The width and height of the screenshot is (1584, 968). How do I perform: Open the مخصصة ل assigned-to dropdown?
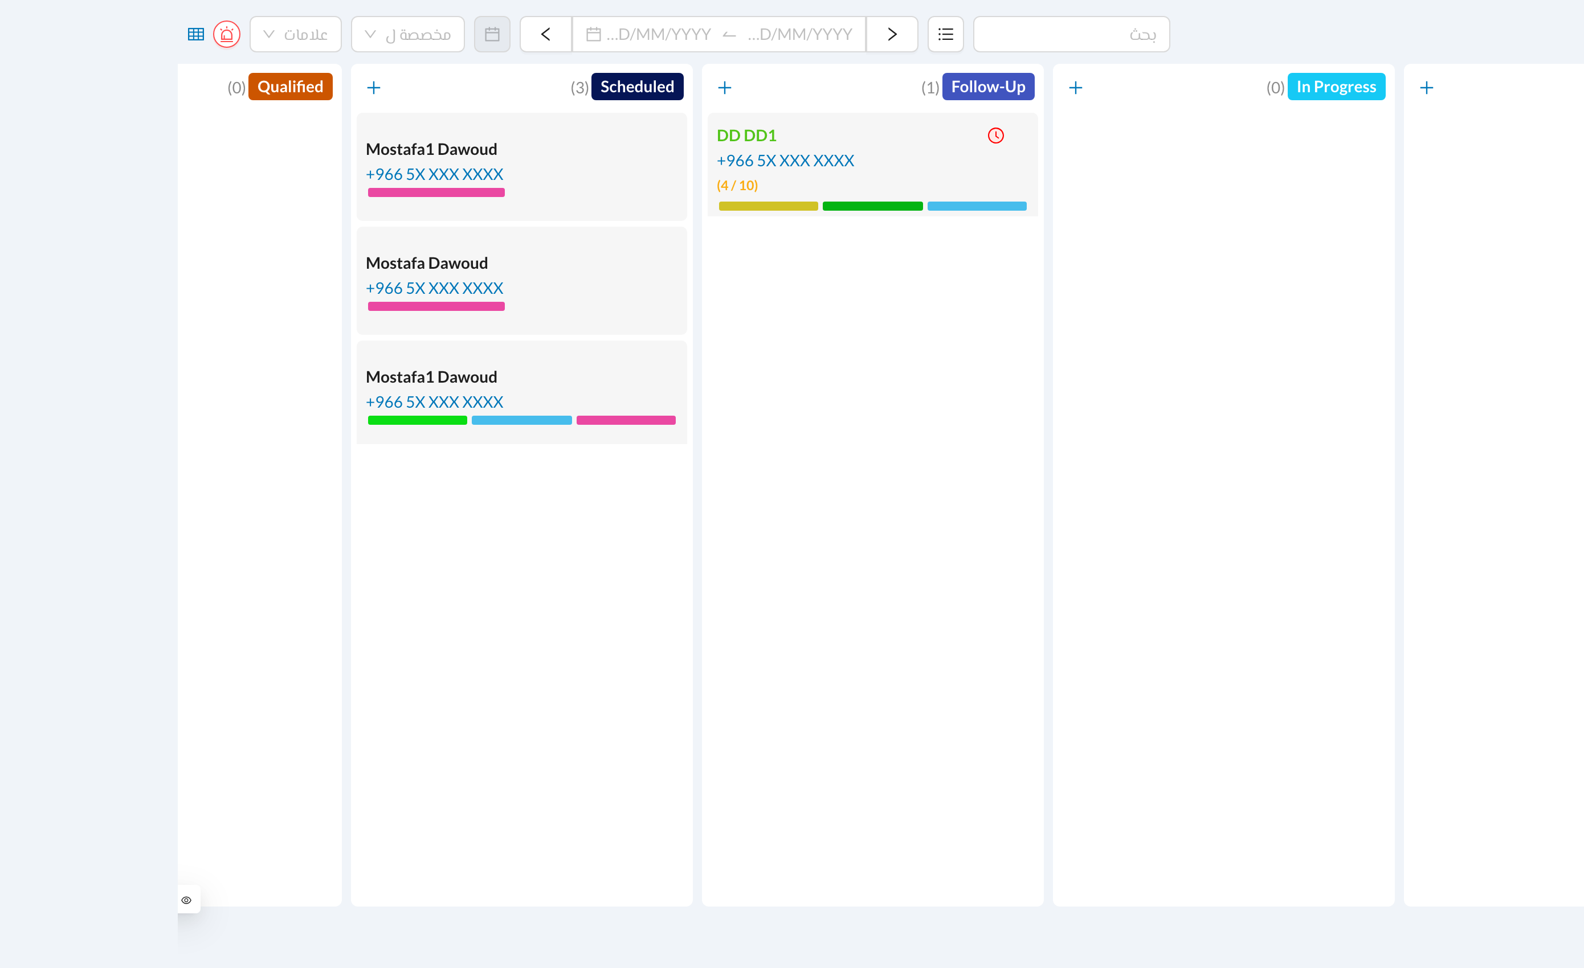pos(407,34)
